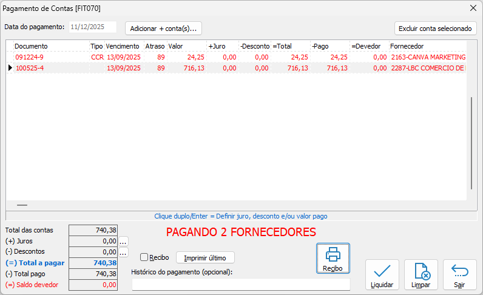Focus the Histórico do pagamento text field
Image resolution: width=483 pixels, height=295 pixels.
click(240, 284)
